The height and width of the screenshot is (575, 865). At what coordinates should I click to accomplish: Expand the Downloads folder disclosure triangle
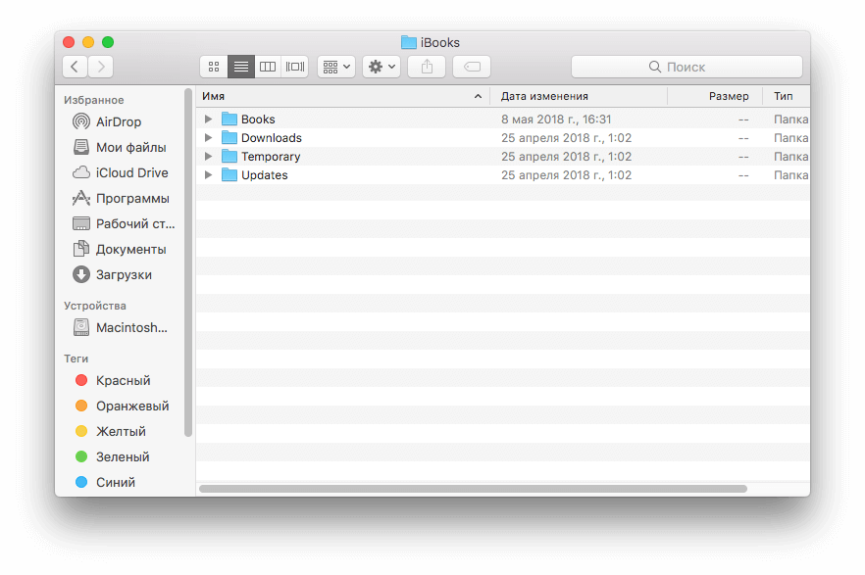coord(209,138)
